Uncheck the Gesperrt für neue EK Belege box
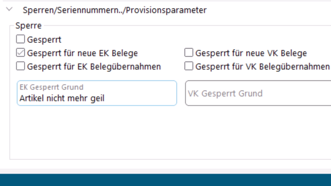Screen dimensions: 331x186 click(x=20, y=53)
